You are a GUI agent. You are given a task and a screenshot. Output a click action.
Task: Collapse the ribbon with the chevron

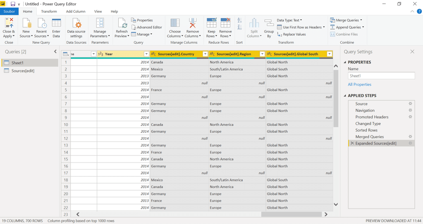point(412,11)
